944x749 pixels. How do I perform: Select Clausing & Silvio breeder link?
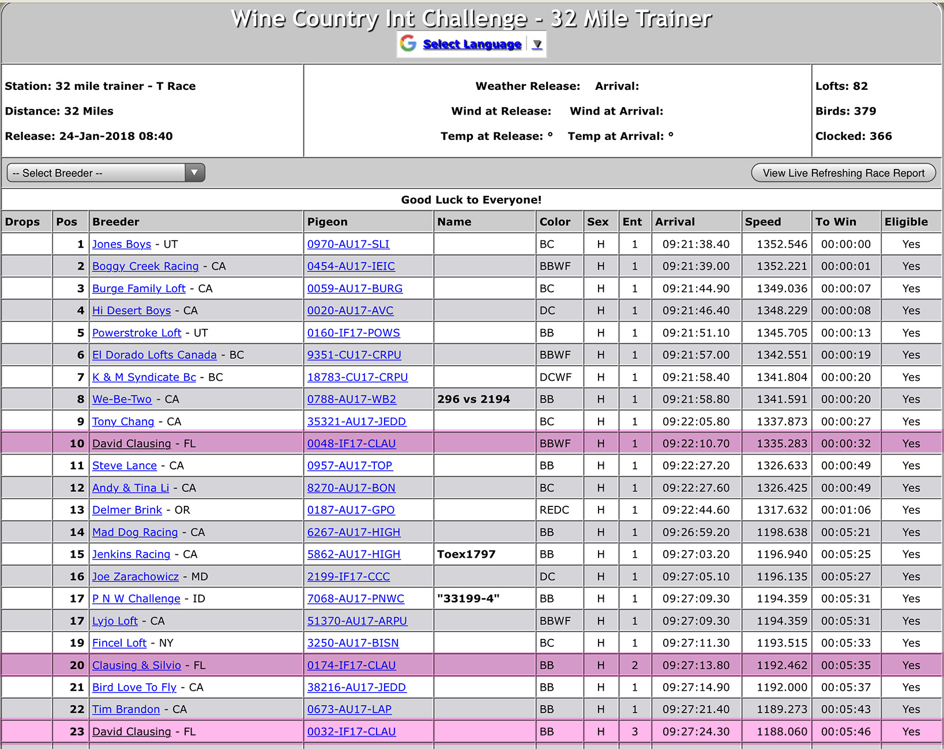pyautogui.click(x=137, y=665)
